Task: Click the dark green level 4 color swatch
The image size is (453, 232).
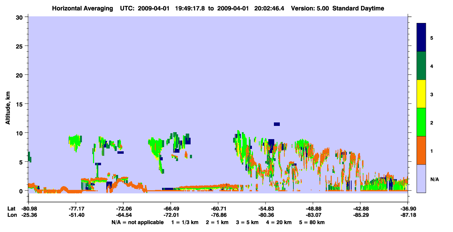Action: [421, 66]
